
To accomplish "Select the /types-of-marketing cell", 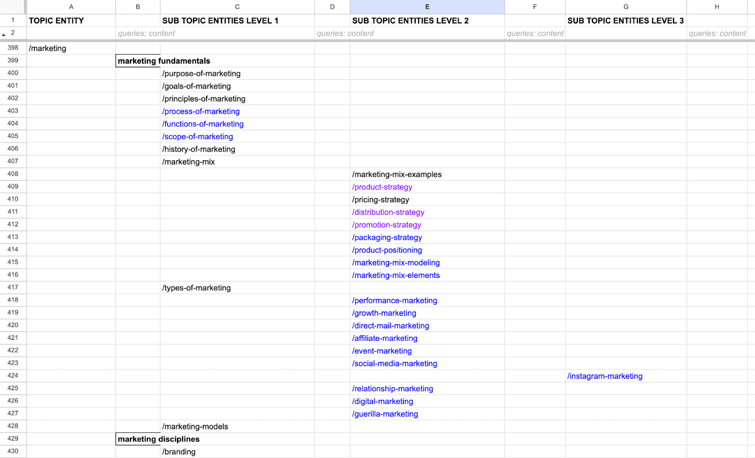I will (x=197, y=288).
